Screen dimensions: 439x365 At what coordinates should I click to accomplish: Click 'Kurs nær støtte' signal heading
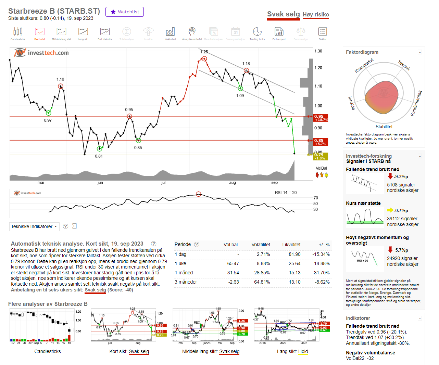pos(363,203)
